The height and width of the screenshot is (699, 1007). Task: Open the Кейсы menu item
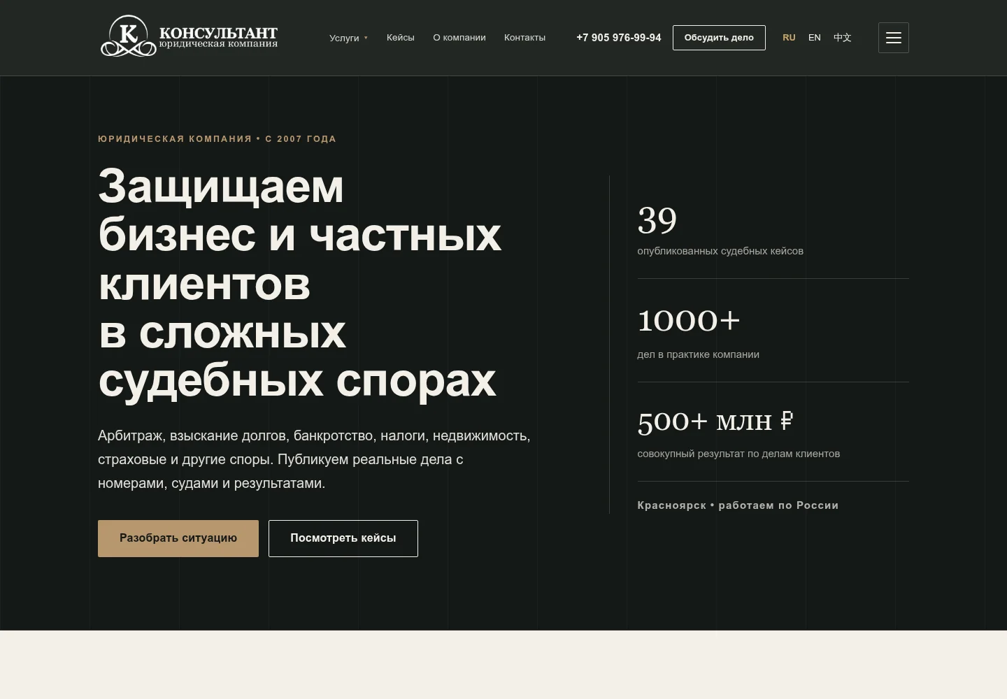tap(401, 38)
